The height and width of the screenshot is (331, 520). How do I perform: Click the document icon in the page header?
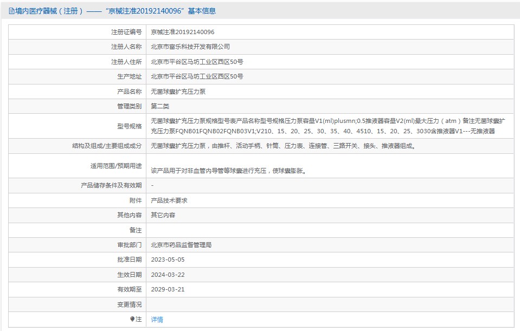click(x=11, y=11)
